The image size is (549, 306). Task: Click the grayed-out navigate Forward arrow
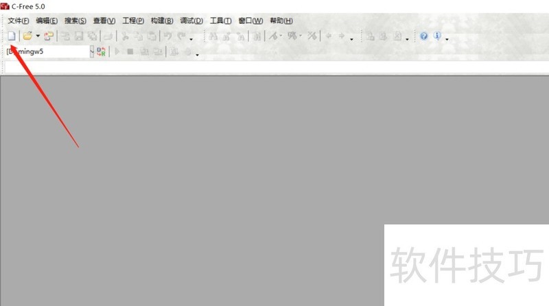[341, 36]
